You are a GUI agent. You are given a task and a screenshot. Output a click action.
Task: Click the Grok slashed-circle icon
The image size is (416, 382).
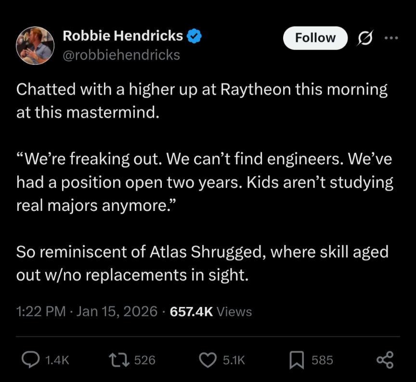click(365, 38)
